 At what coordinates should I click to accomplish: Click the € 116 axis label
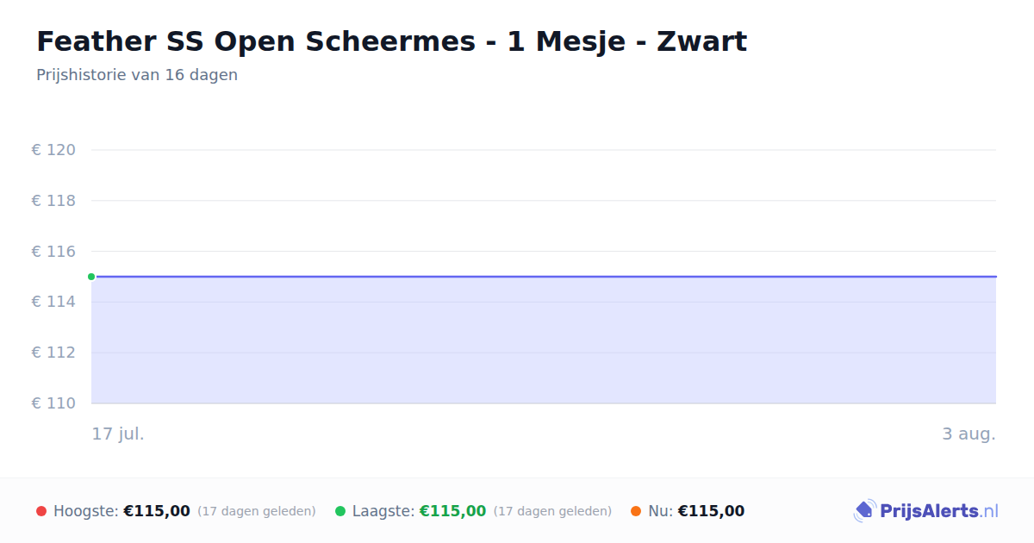click(x=53, y=252)
